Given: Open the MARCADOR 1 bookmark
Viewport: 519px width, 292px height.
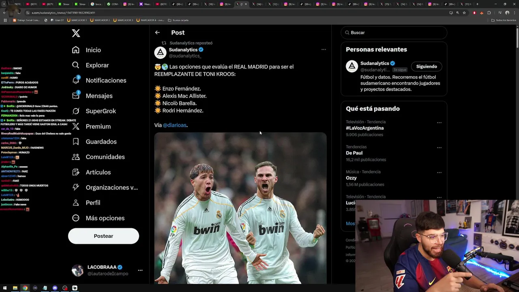Looking at the screenshot, I should click(77, 20).
